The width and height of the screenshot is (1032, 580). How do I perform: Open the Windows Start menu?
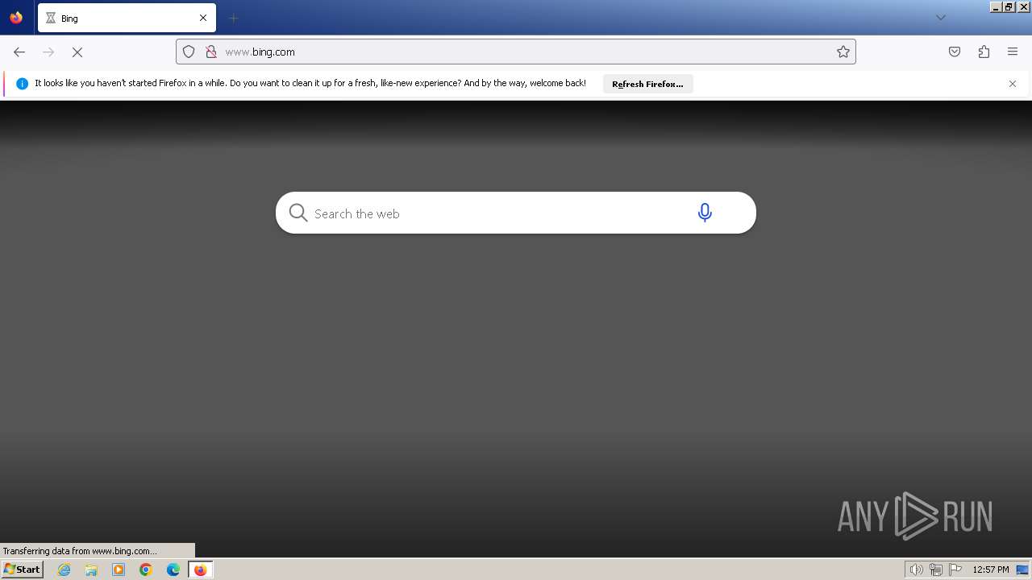point(22,570)
